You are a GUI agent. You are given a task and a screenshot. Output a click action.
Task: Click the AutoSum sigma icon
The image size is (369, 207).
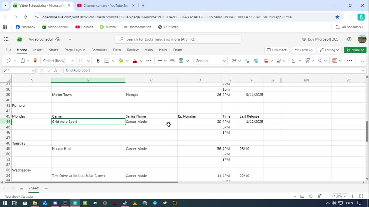[293, 61]
